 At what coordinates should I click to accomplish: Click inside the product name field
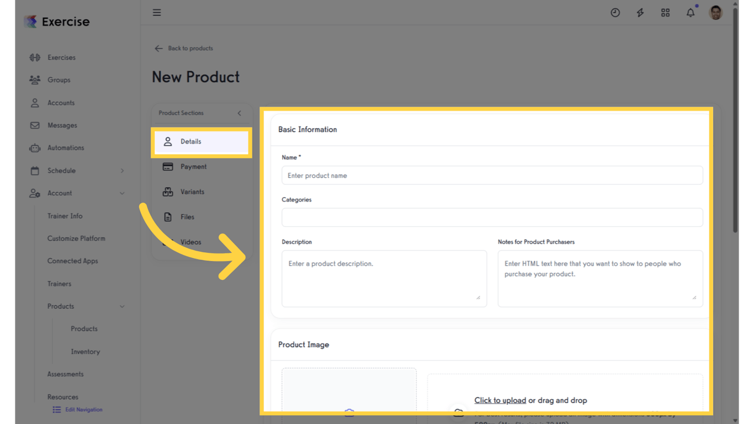tap(492, 175)
